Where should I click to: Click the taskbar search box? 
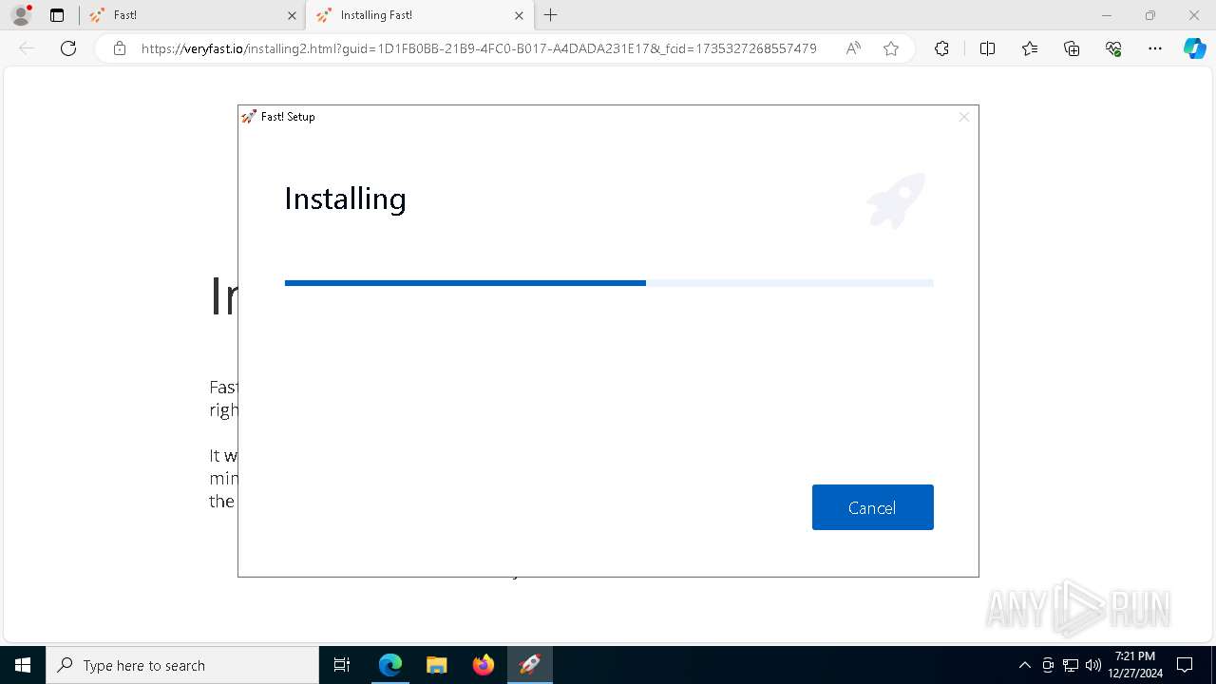click(182, 665)
